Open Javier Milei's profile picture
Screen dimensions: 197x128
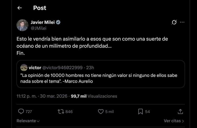22,25
